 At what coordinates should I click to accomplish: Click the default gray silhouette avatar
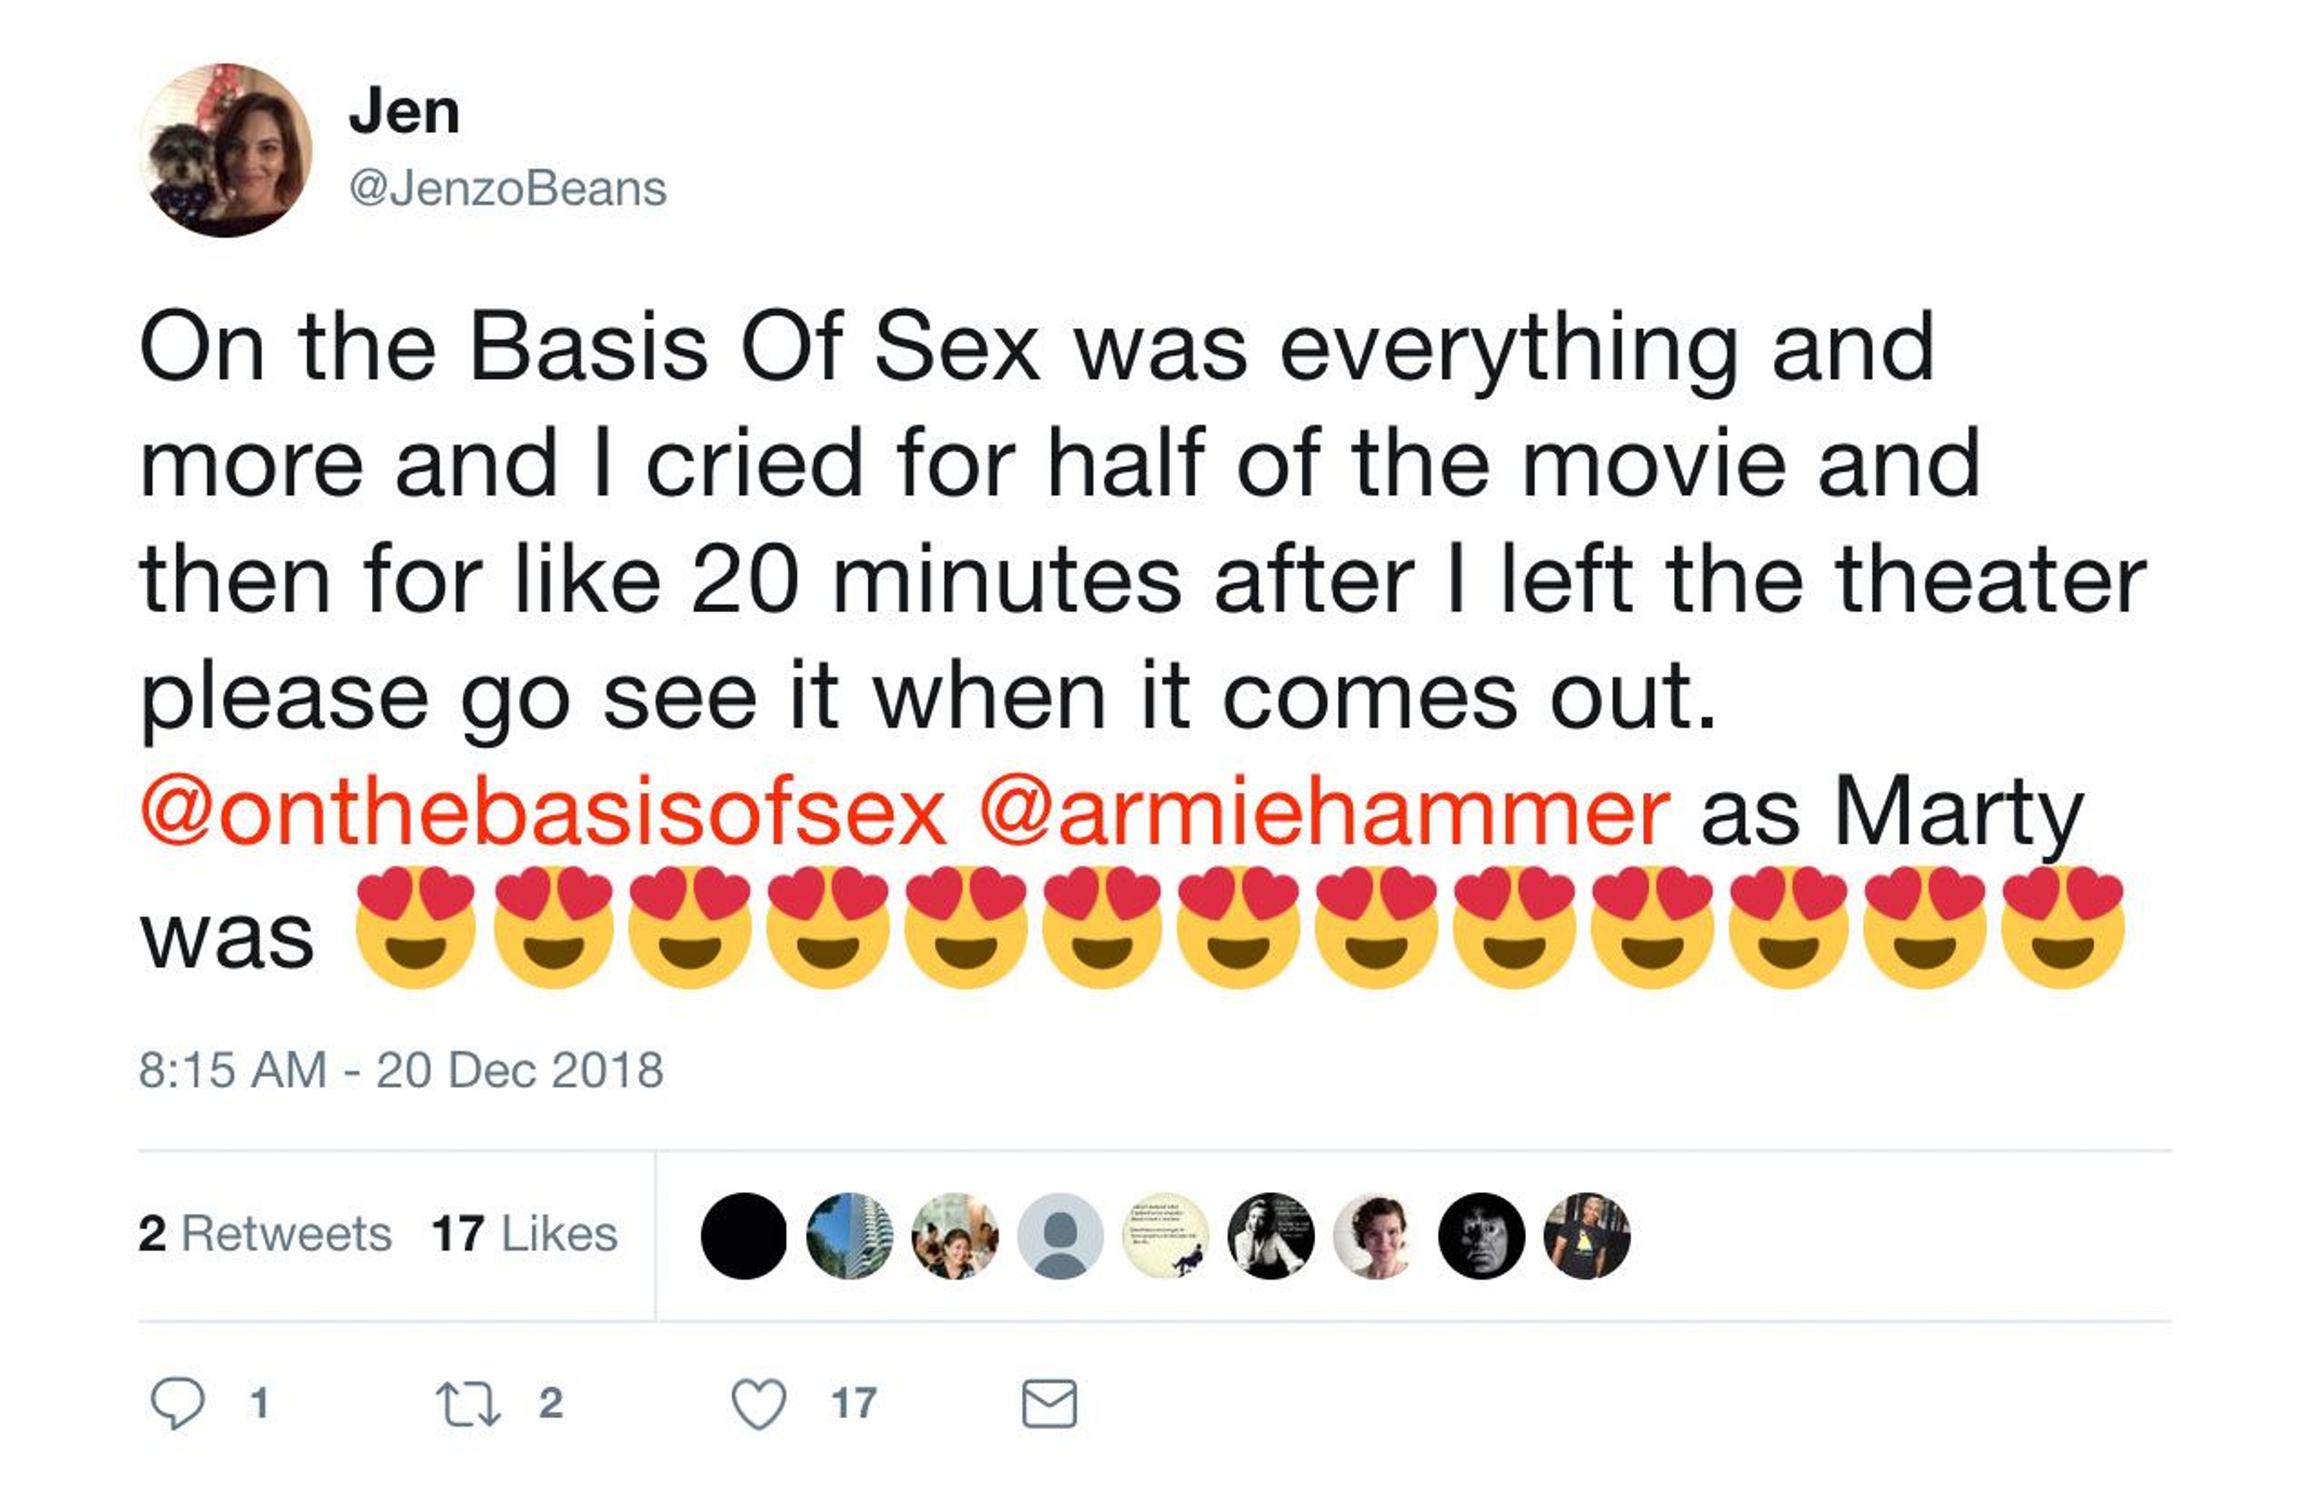(1059, 1235)
